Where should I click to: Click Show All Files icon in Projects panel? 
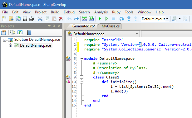(12, 32)
